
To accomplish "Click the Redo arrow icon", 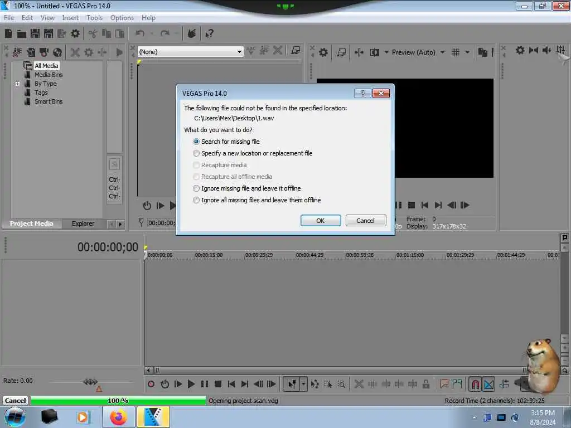I will click(x=165, y=33).
